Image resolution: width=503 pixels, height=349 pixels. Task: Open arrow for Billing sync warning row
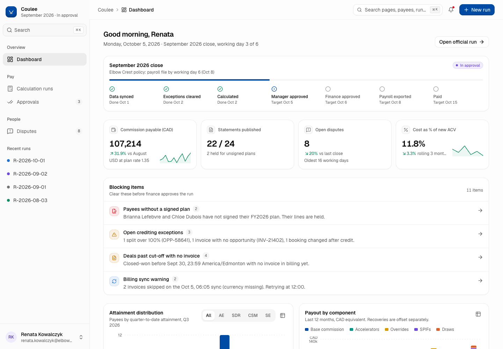(x=480, y=281)
